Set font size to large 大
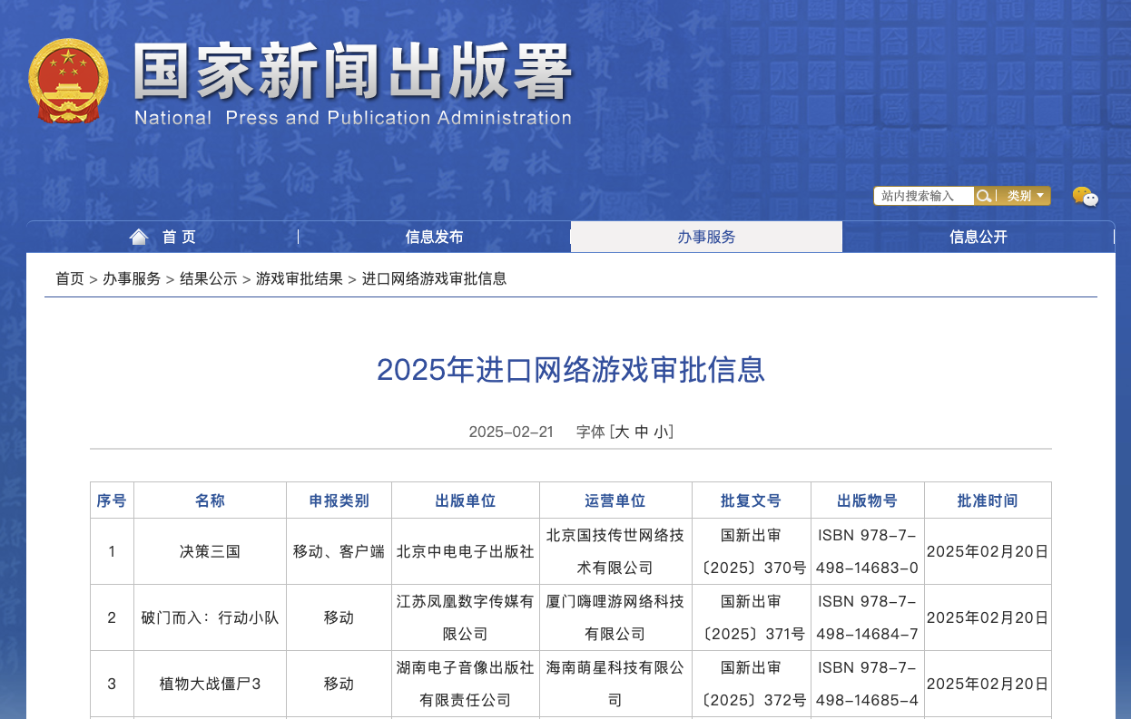This screenshot has width=1131, height=719. click(622, 432)
